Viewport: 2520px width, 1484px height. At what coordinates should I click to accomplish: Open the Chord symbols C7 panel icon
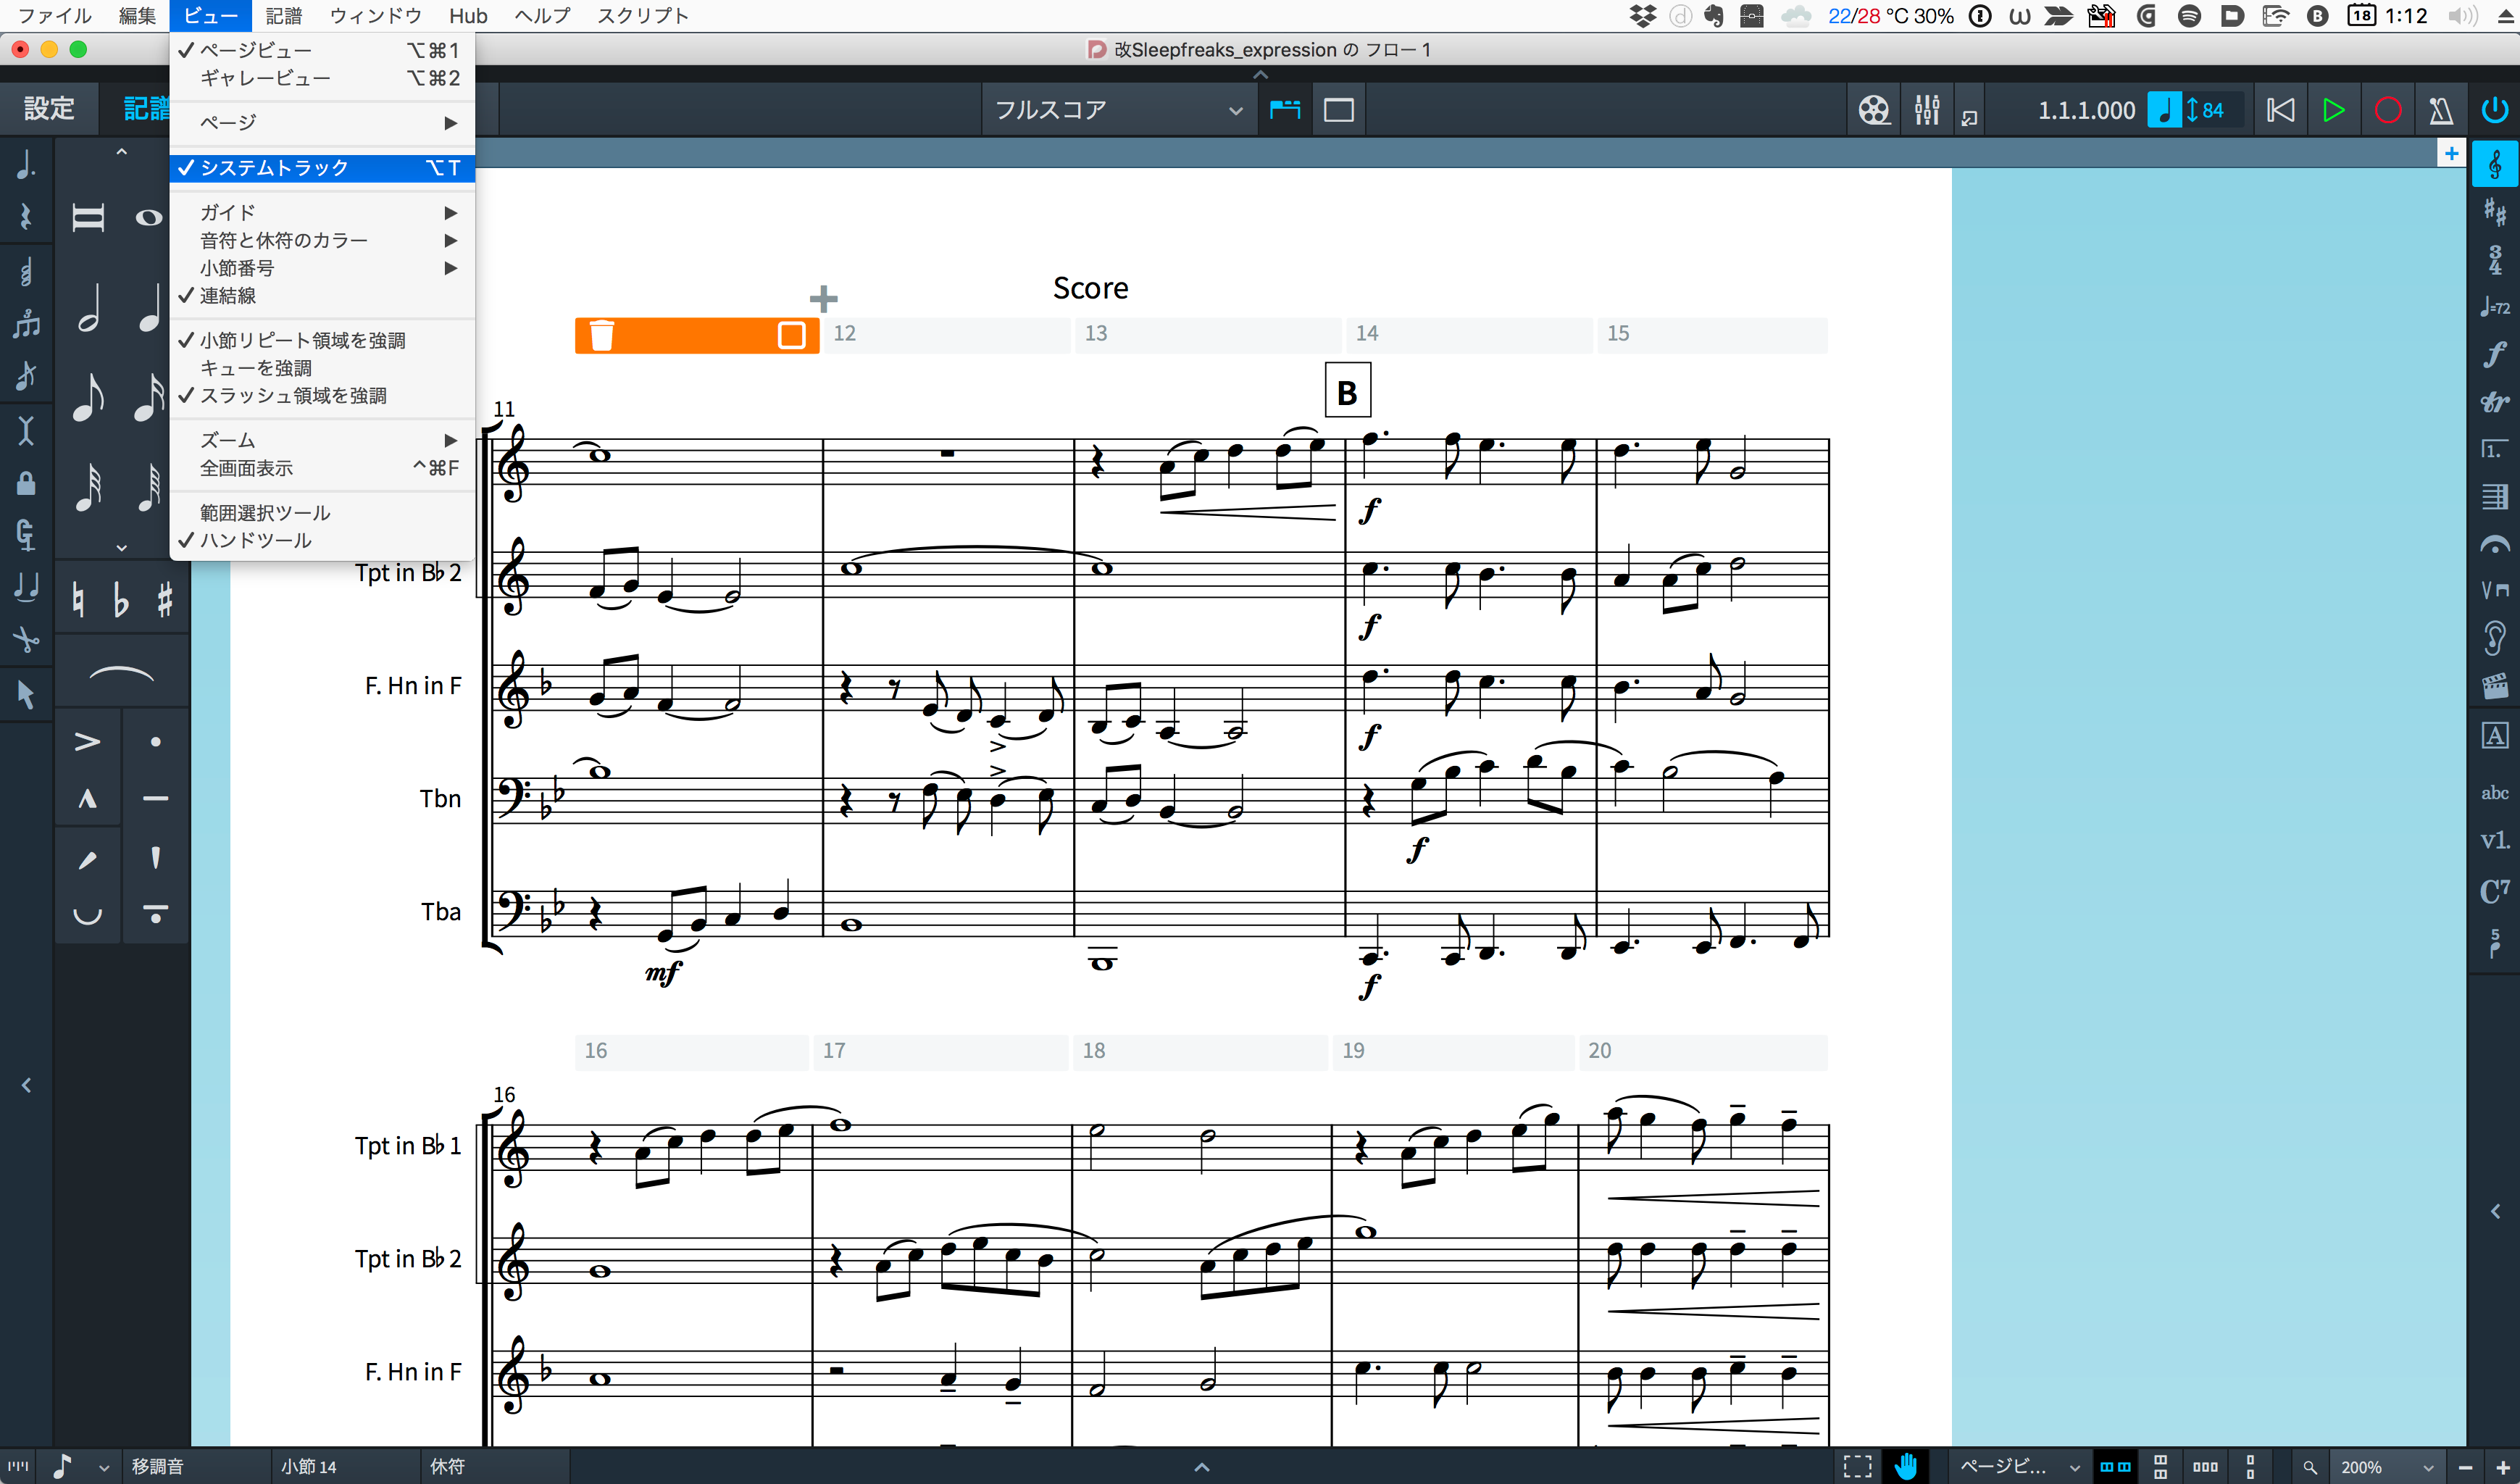pyautogui.click(x=2494, y=890)
